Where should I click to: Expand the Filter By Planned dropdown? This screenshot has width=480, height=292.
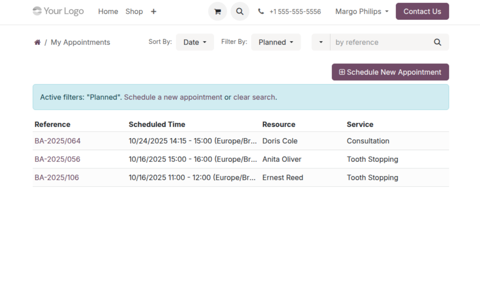[x=276, y=42]
